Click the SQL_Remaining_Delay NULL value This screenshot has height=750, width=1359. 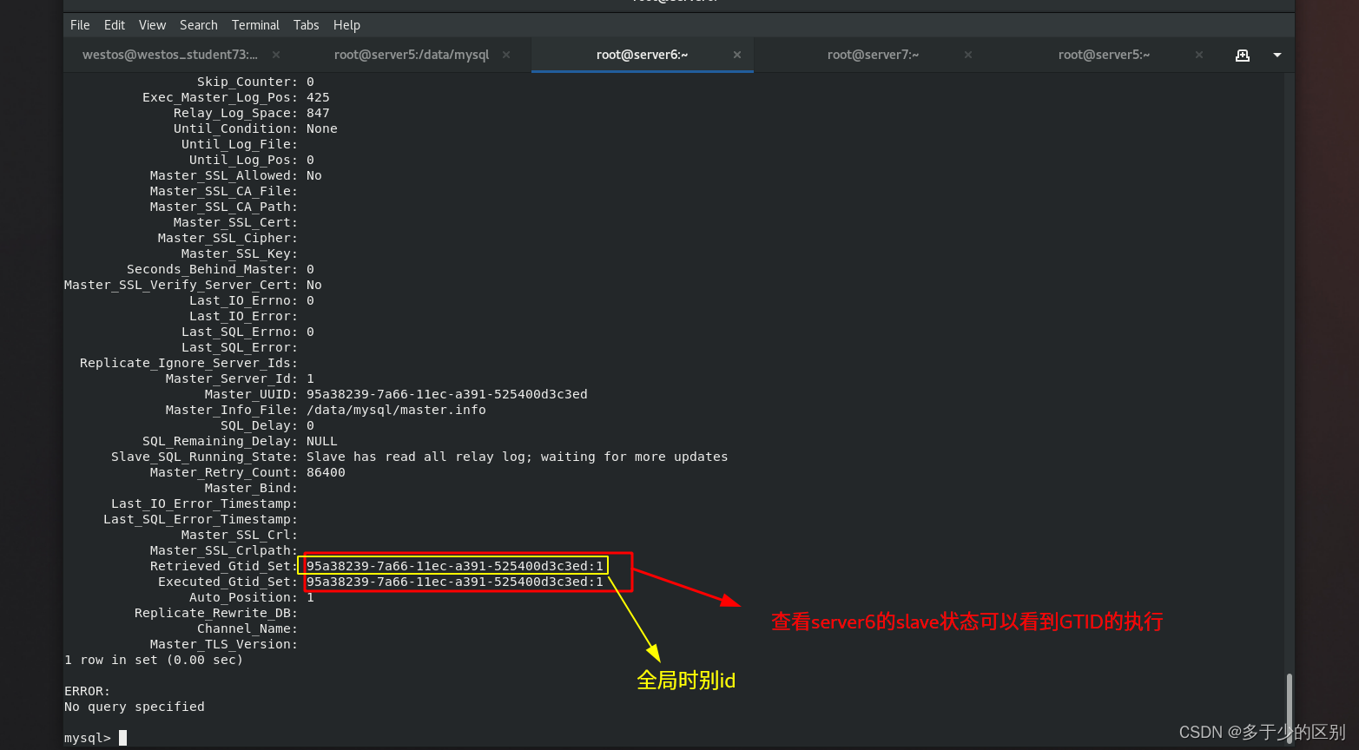[x=322, y=441]
